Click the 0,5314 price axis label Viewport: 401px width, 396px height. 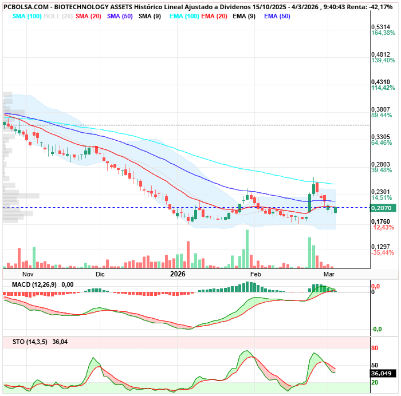(x=380, y=27)
